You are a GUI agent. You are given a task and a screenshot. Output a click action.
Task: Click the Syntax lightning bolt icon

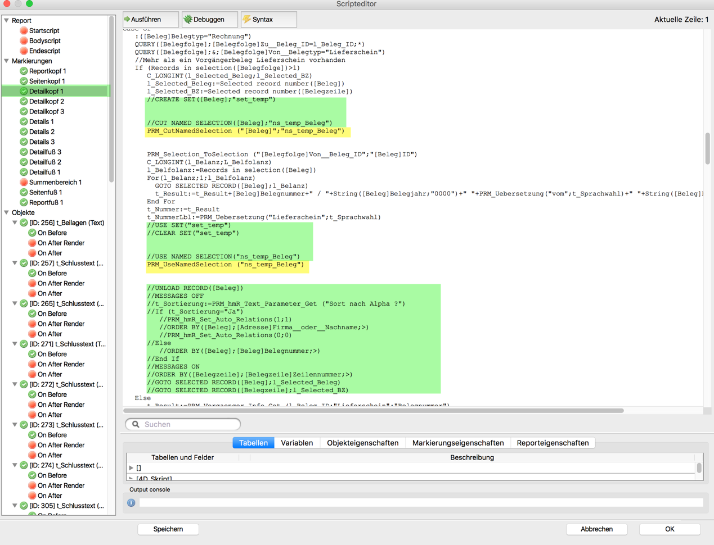click(x=246, y=20)
